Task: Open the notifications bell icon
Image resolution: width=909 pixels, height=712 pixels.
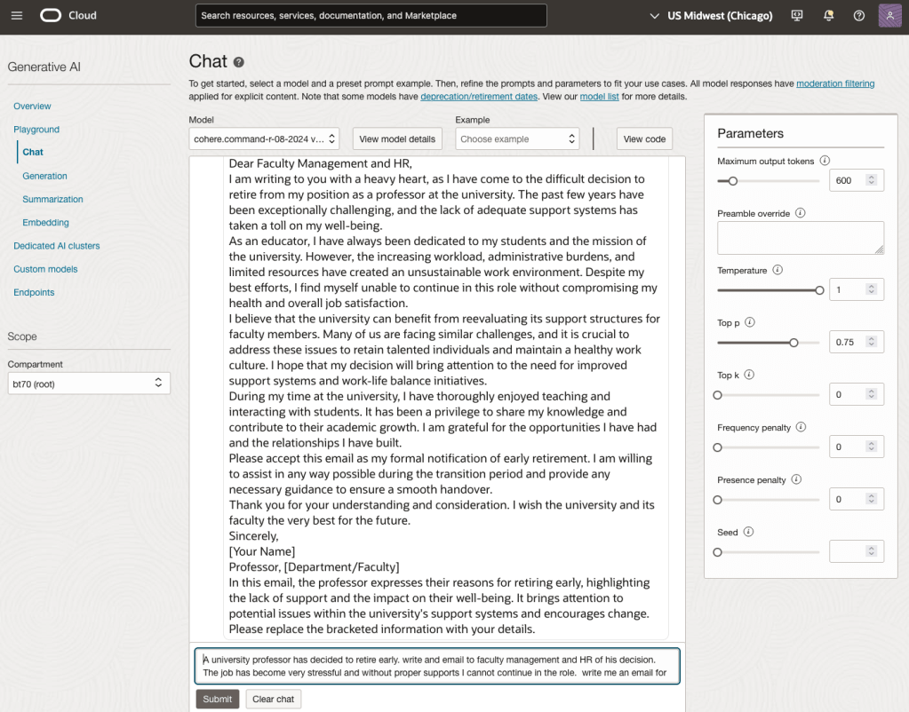Action: 828,16
